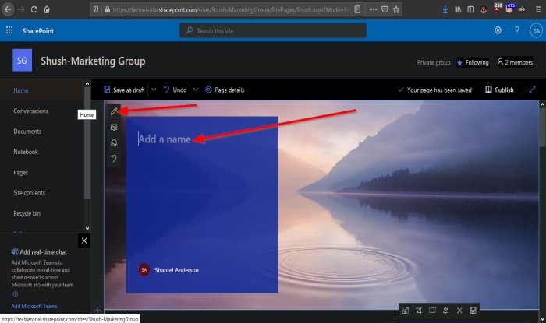Open the Firefox library icon

[x=458, y=9]
